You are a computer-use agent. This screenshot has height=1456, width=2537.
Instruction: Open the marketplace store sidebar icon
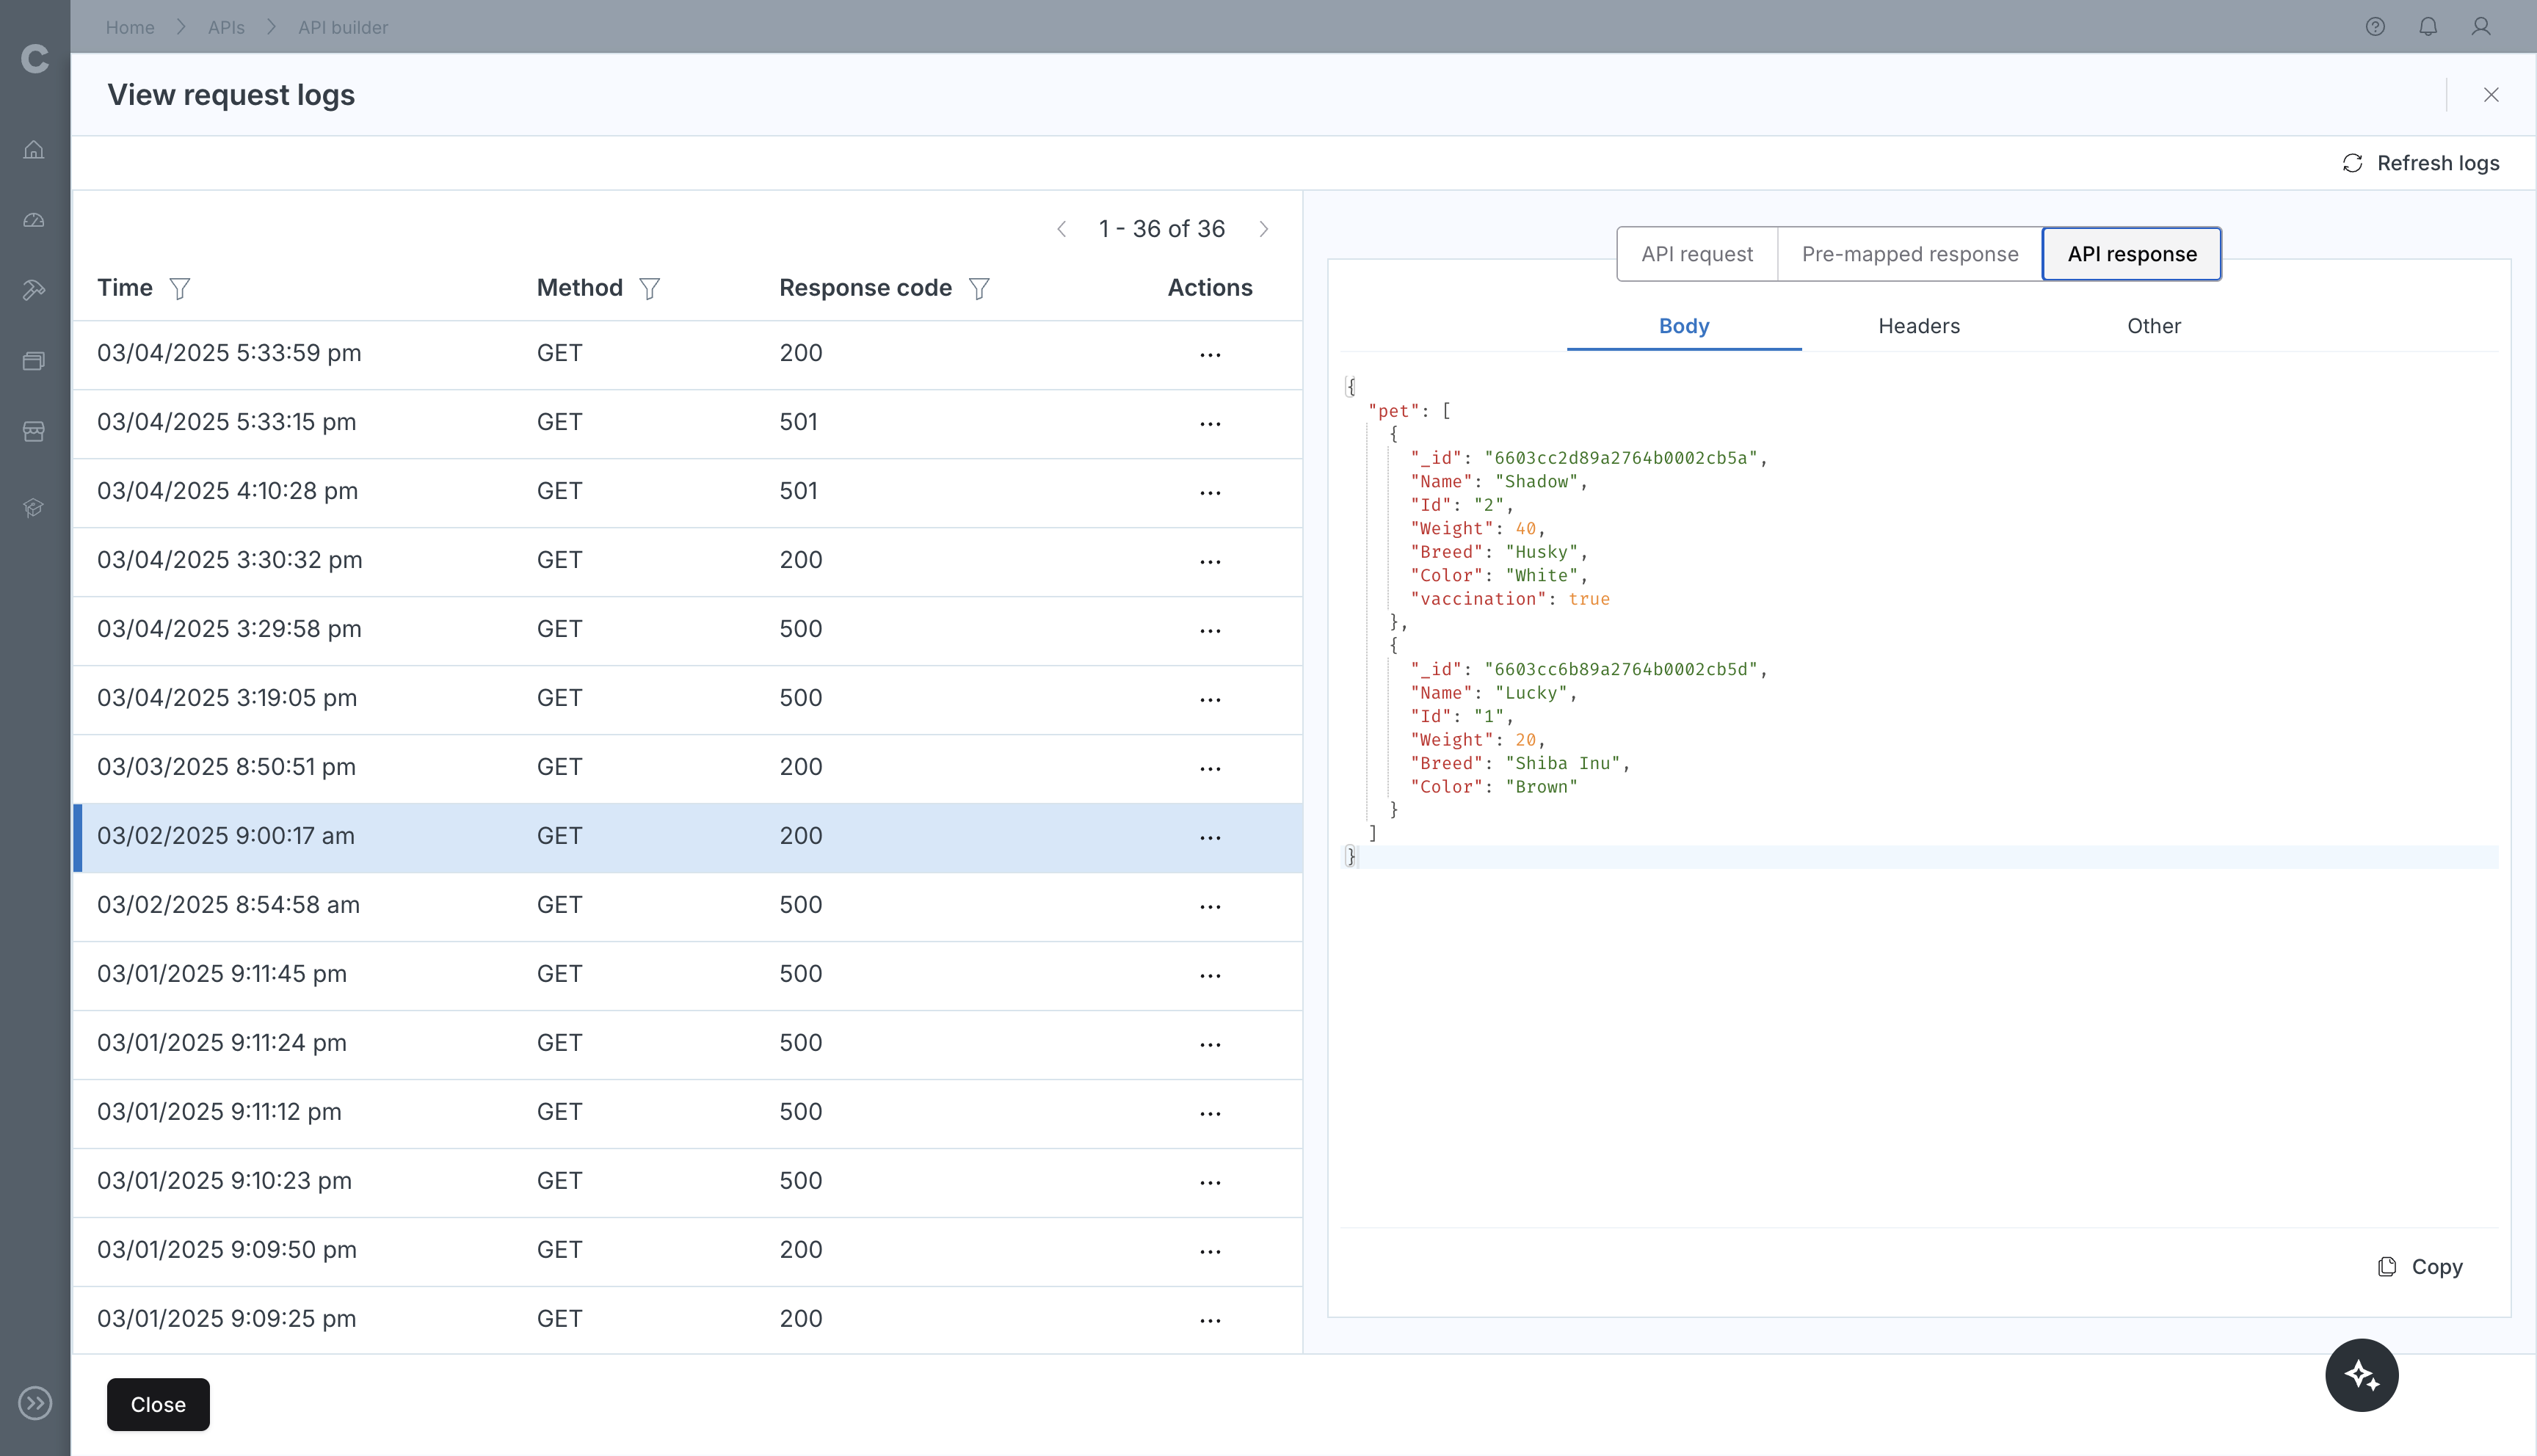click(x=34, y=431)
